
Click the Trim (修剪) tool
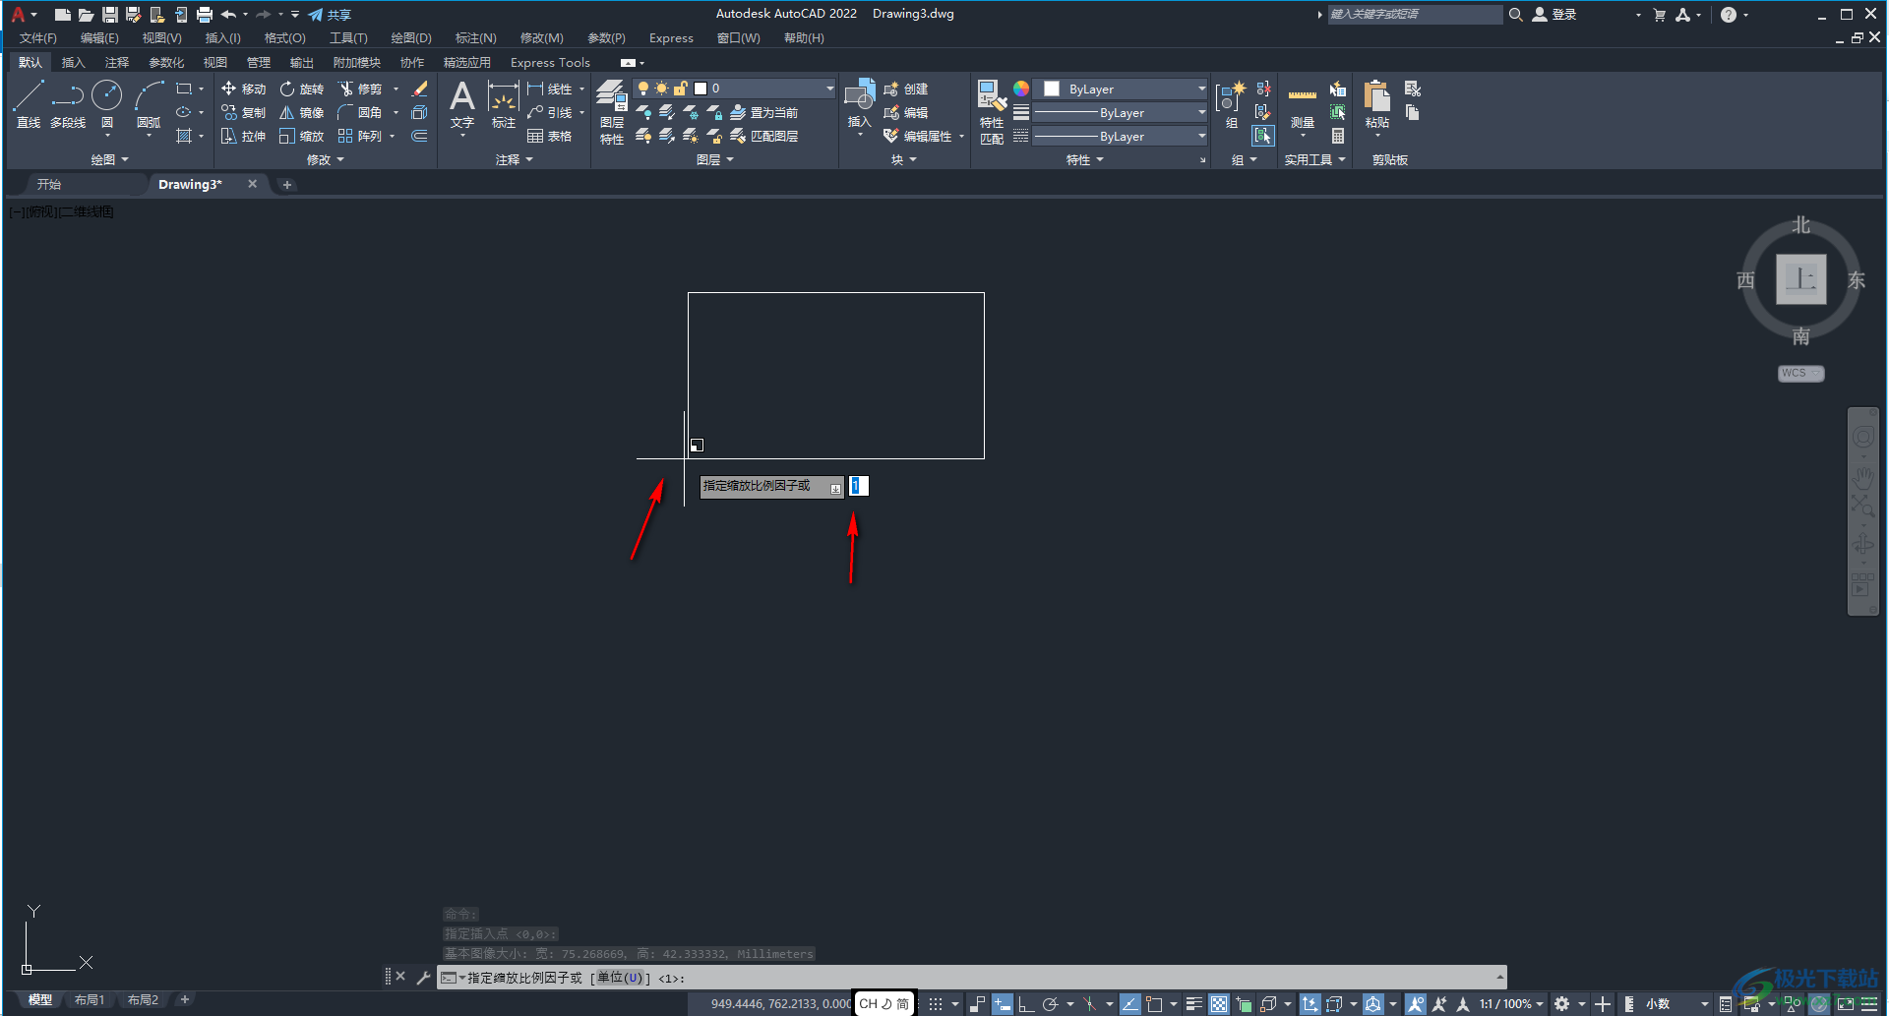[360, 89]
